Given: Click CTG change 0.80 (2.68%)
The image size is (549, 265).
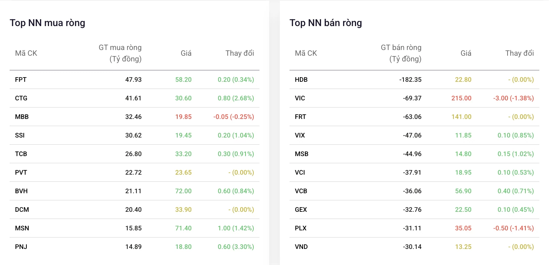Looking at the screenshot, I should (x=236, y=98).
